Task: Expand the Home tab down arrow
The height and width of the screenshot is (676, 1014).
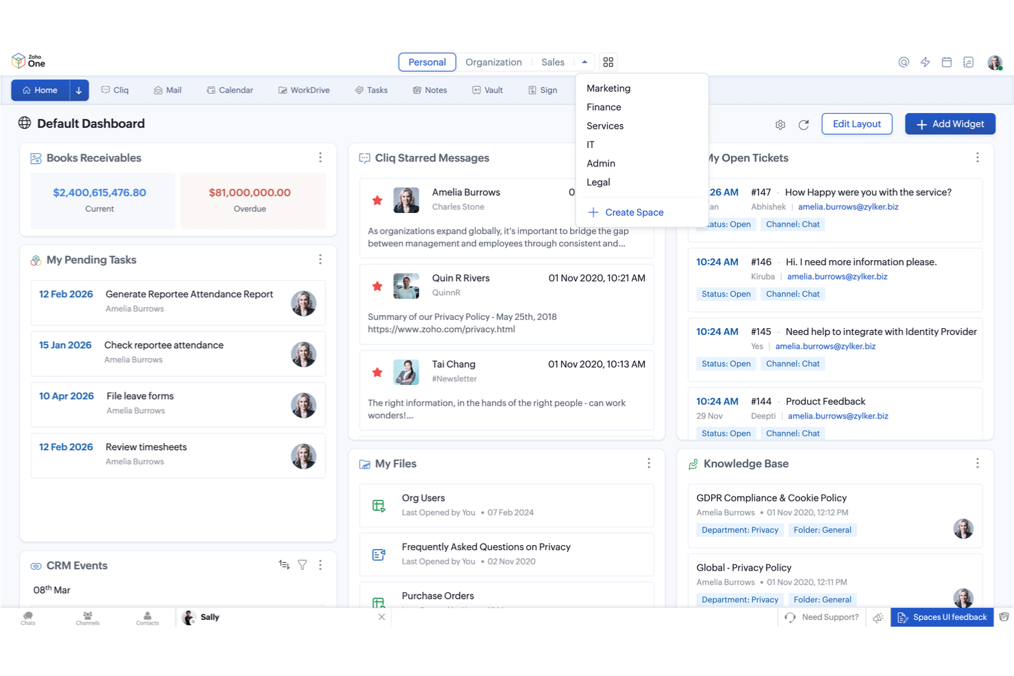Action: coord(79,90)
